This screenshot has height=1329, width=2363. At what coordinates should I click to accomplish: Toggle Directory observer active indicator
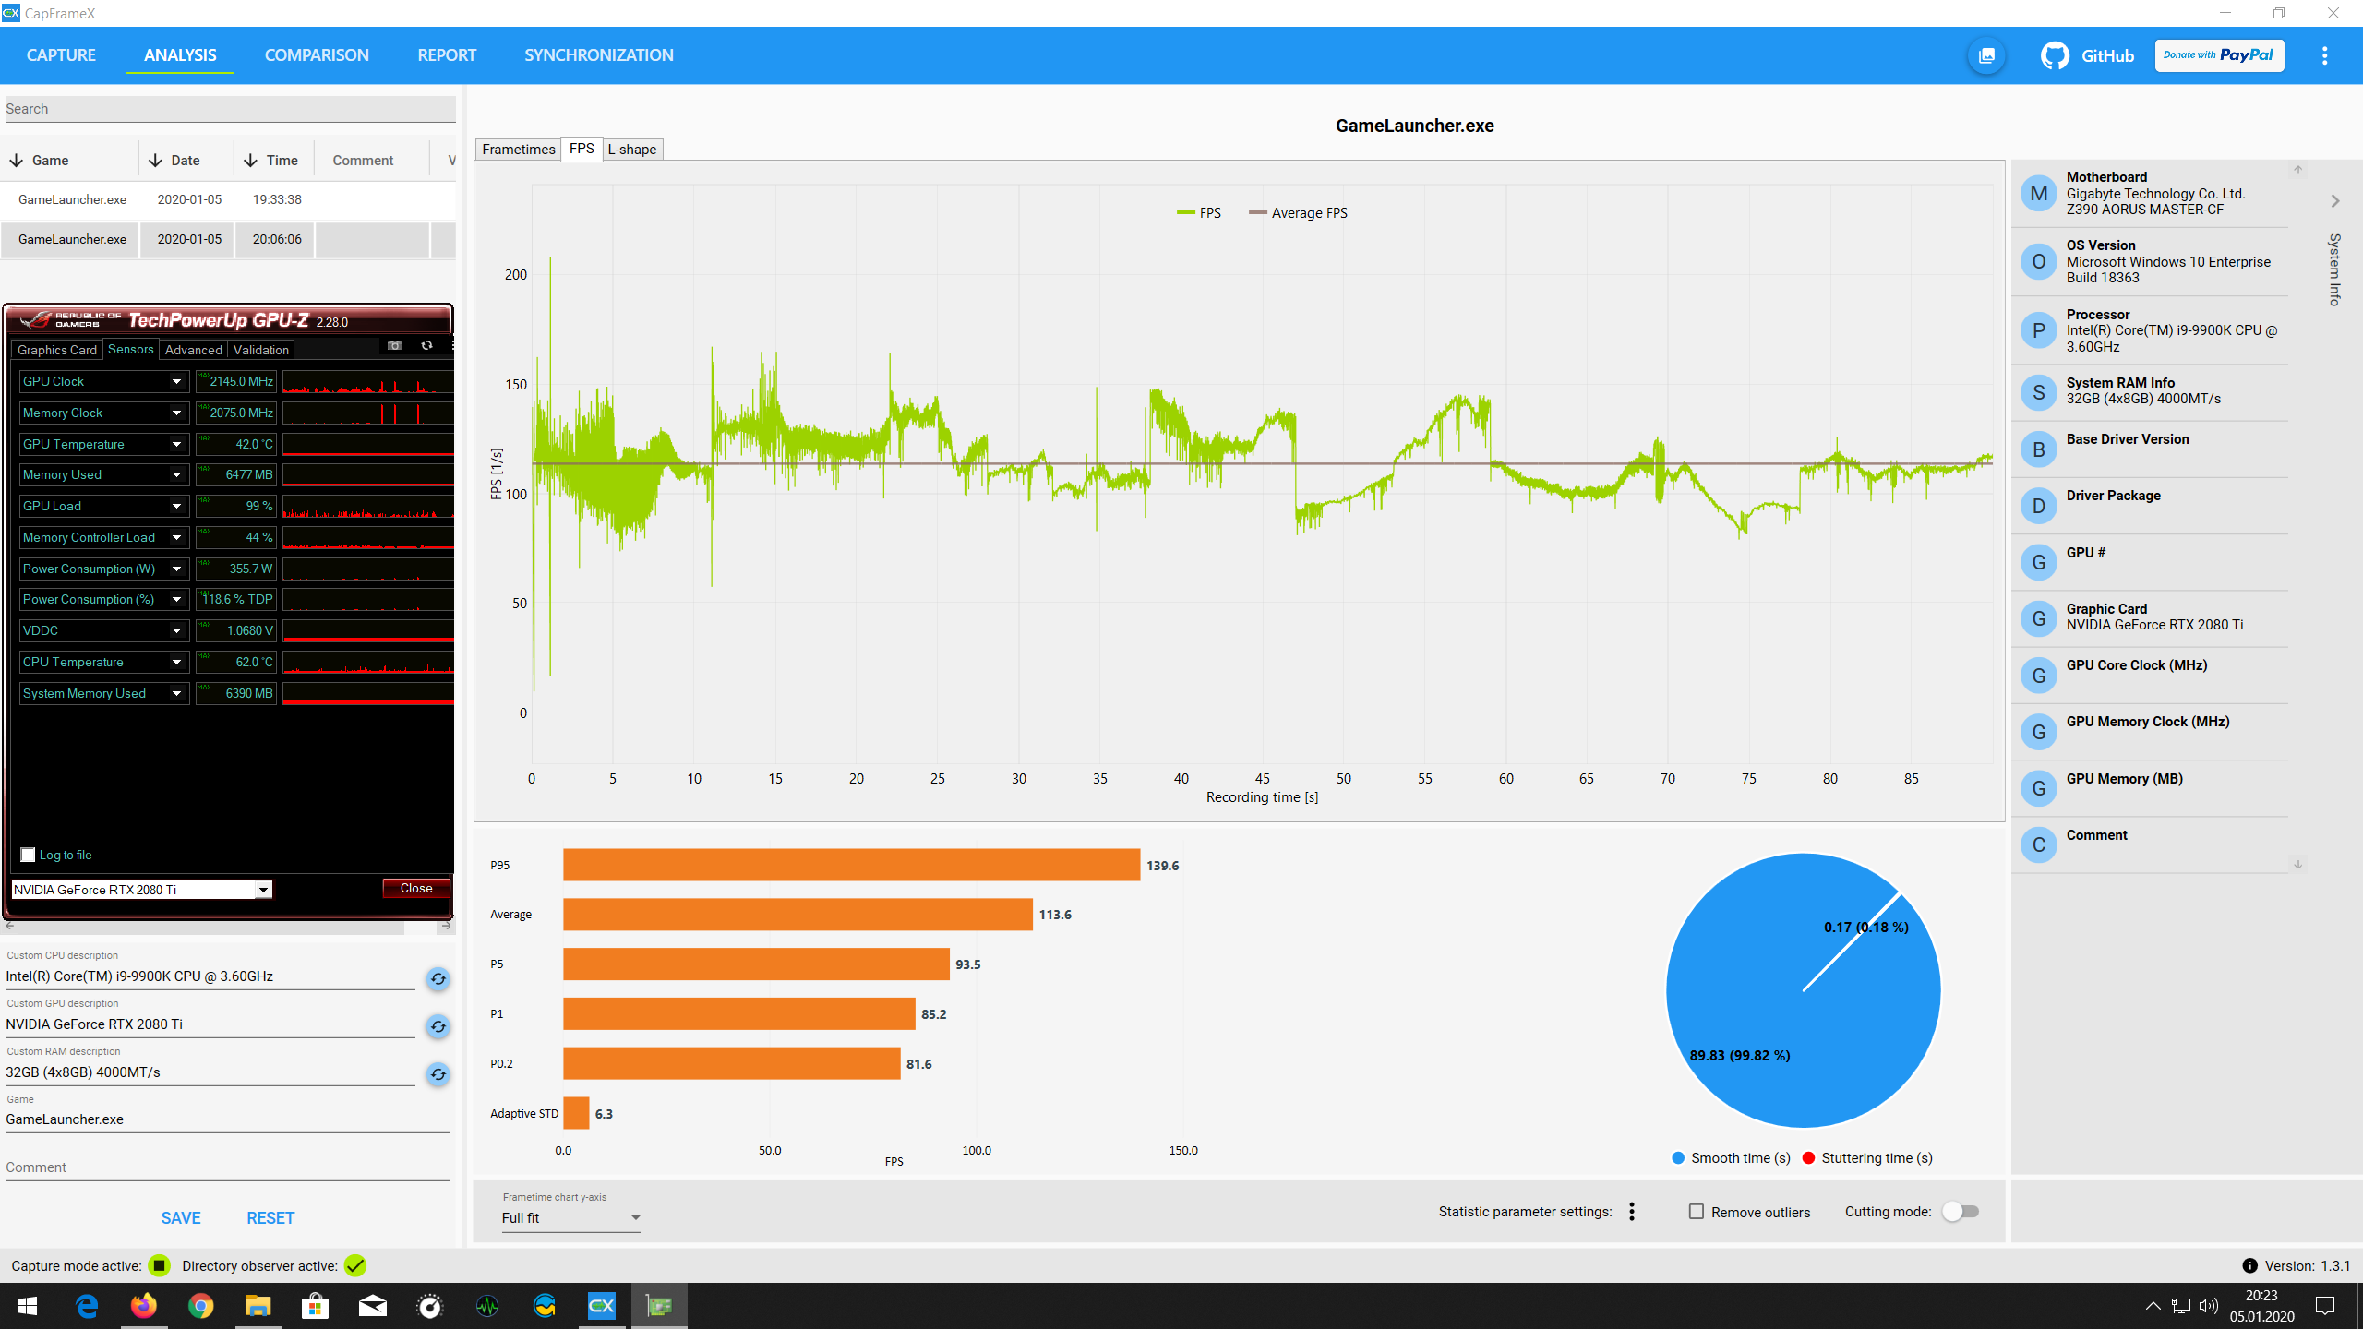coord(355,1266)
